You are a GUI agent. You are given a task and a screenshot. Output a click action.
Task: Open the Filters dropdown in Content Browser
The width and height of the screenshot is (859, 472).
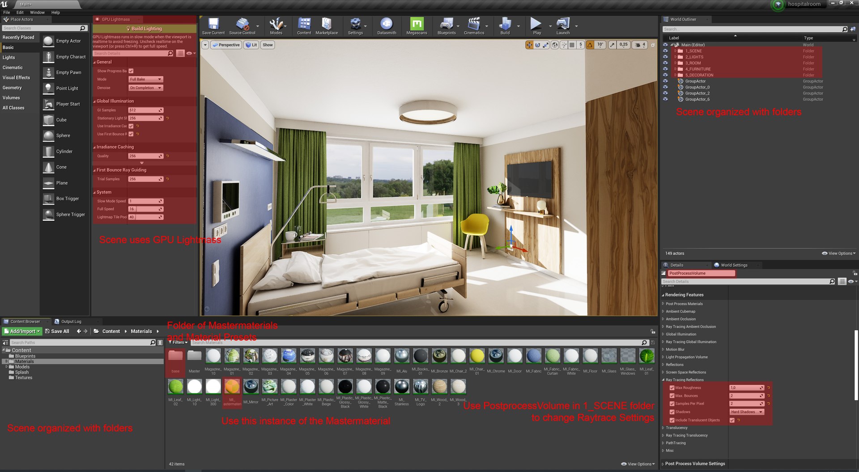coord(178,342)
